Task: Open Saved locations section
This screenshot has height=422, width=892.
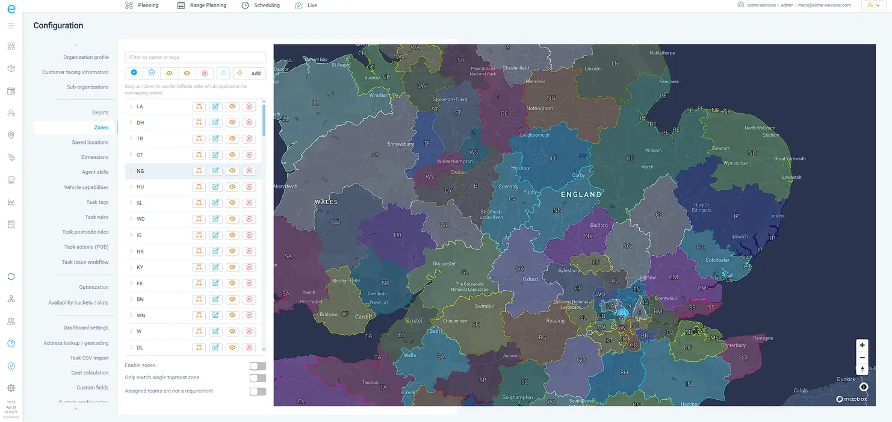Action: point(90,142)
